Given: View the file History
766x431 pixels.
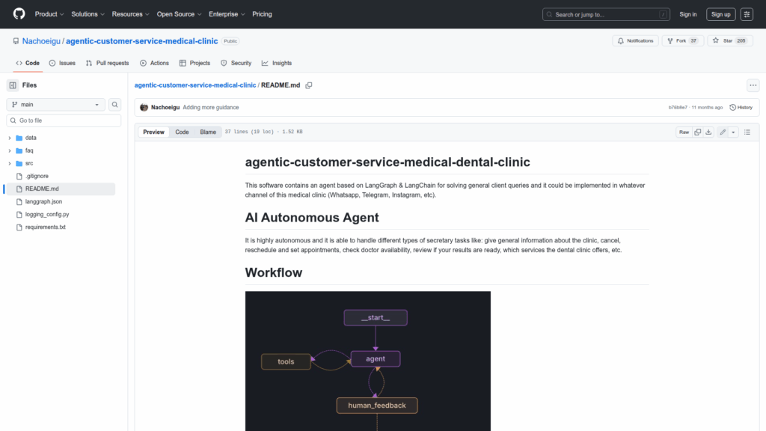Looking at the screenshot, I should [x=741, y=108].
